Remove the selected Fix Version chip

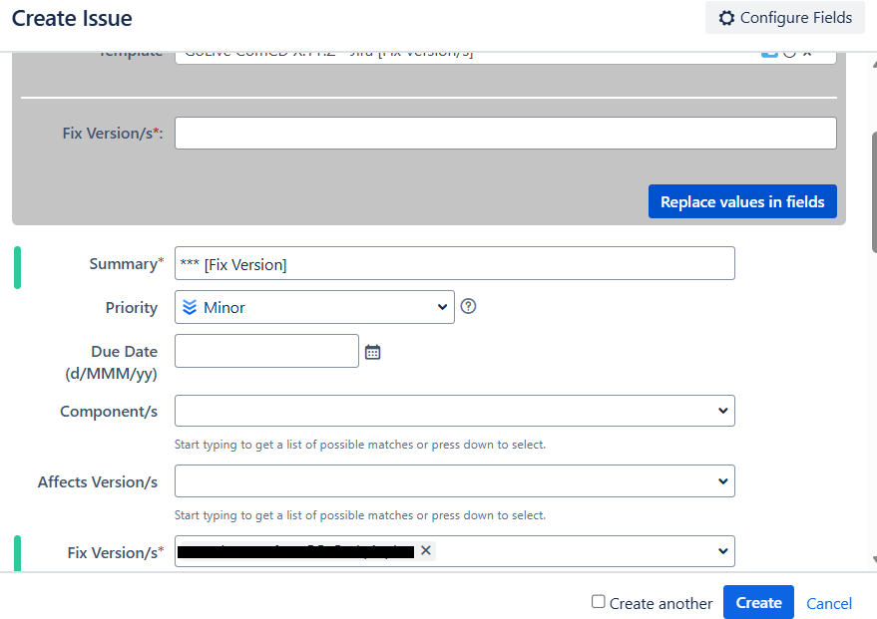(x=425, y=549)
